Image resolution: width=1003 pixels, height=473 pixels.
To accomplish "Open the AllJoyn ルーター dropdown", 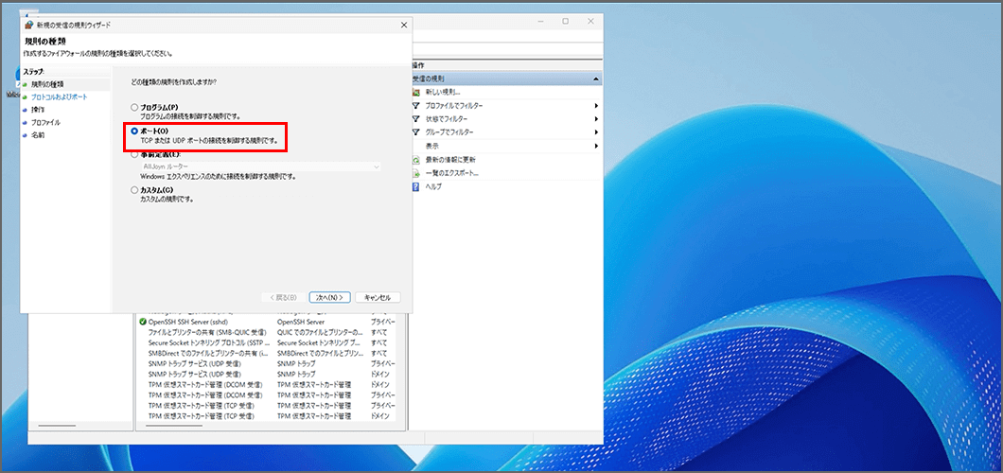I will [377, 166].
